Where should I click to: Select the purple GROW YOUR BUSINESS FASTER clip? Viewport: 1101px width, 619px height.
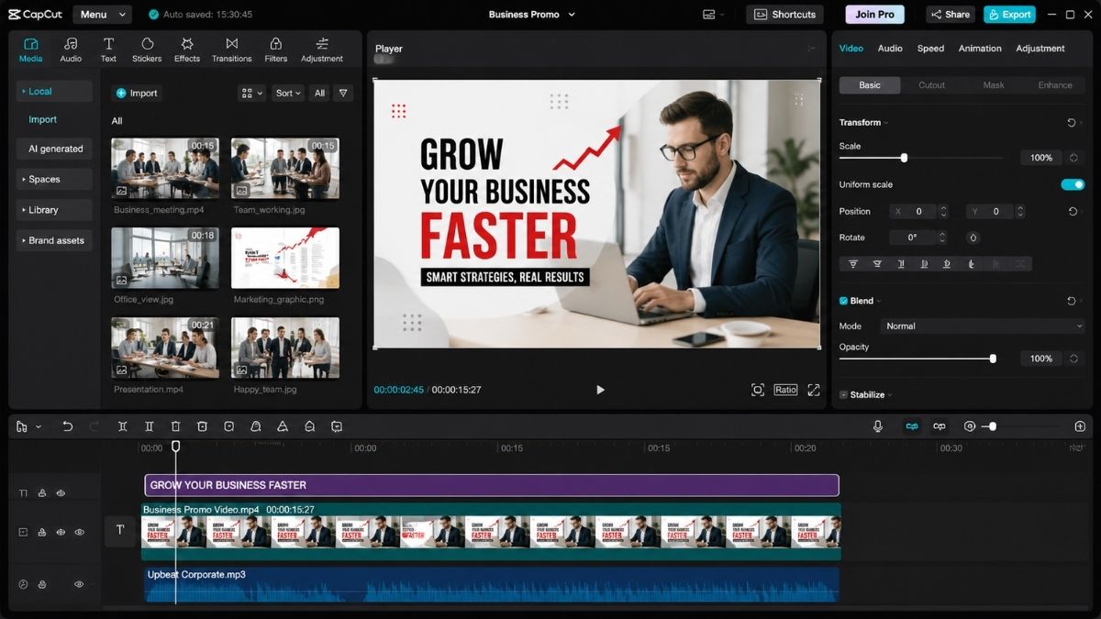point(492,485)
